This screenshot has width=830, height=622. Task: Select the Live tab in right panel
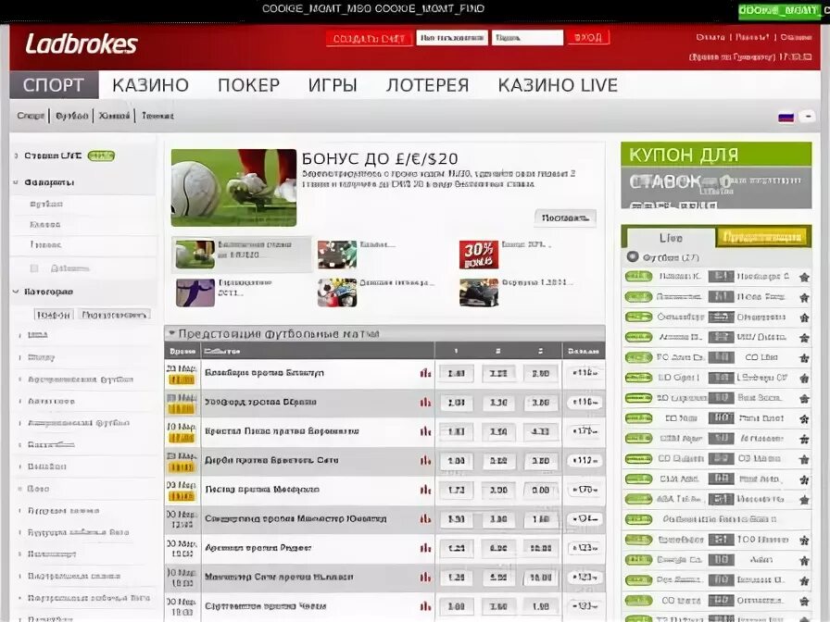pyautogui.click(x=671, y=238)
